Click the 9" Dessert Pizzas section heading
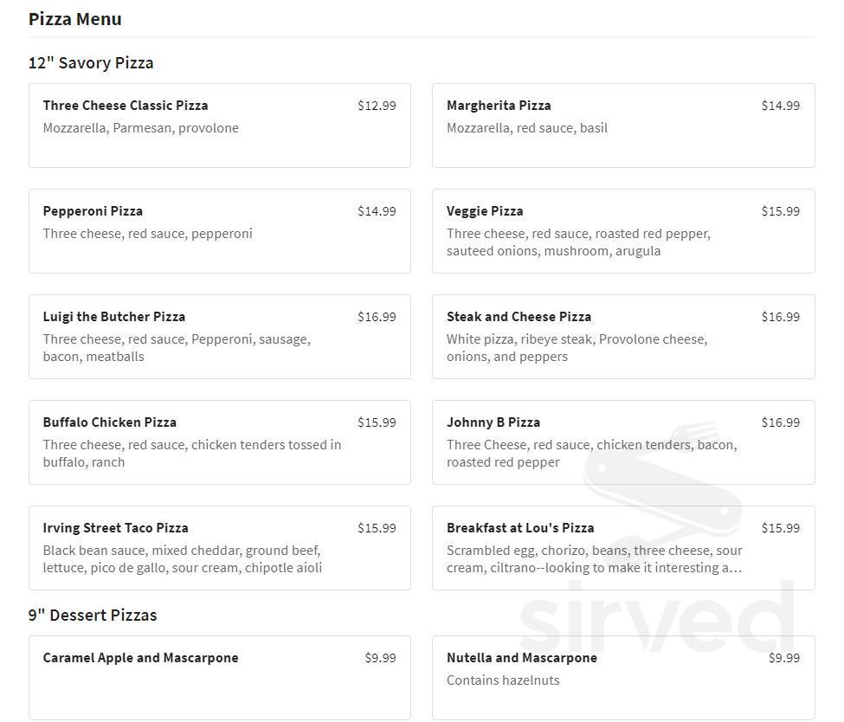The image size is (844, 722). point(93,616)
